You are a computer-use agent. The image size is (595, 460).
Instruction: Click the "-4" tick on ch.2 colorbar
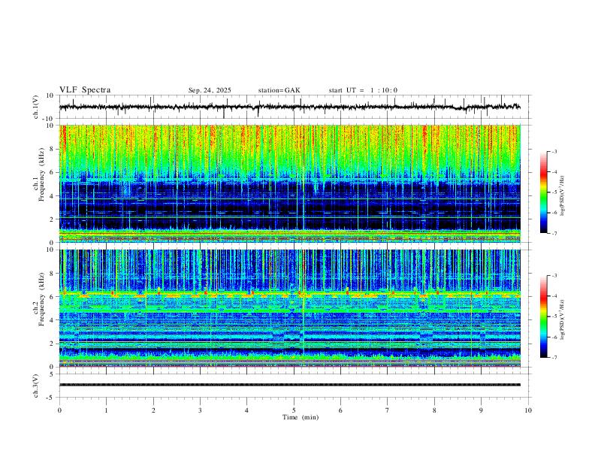pyautogui.click(x=554, y=296)
